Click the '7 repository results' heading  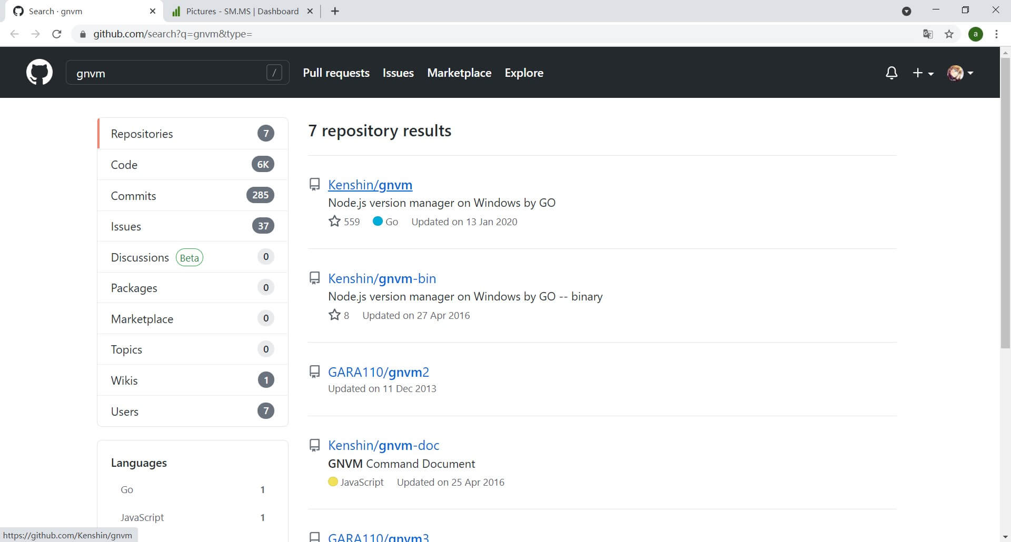380,131
